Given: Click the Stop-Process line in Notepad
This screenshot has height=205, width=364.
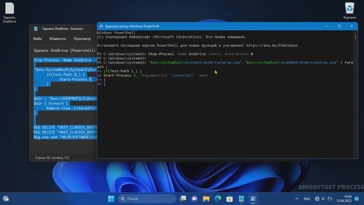Looking at the screenshot, I should tap(65, 60).
